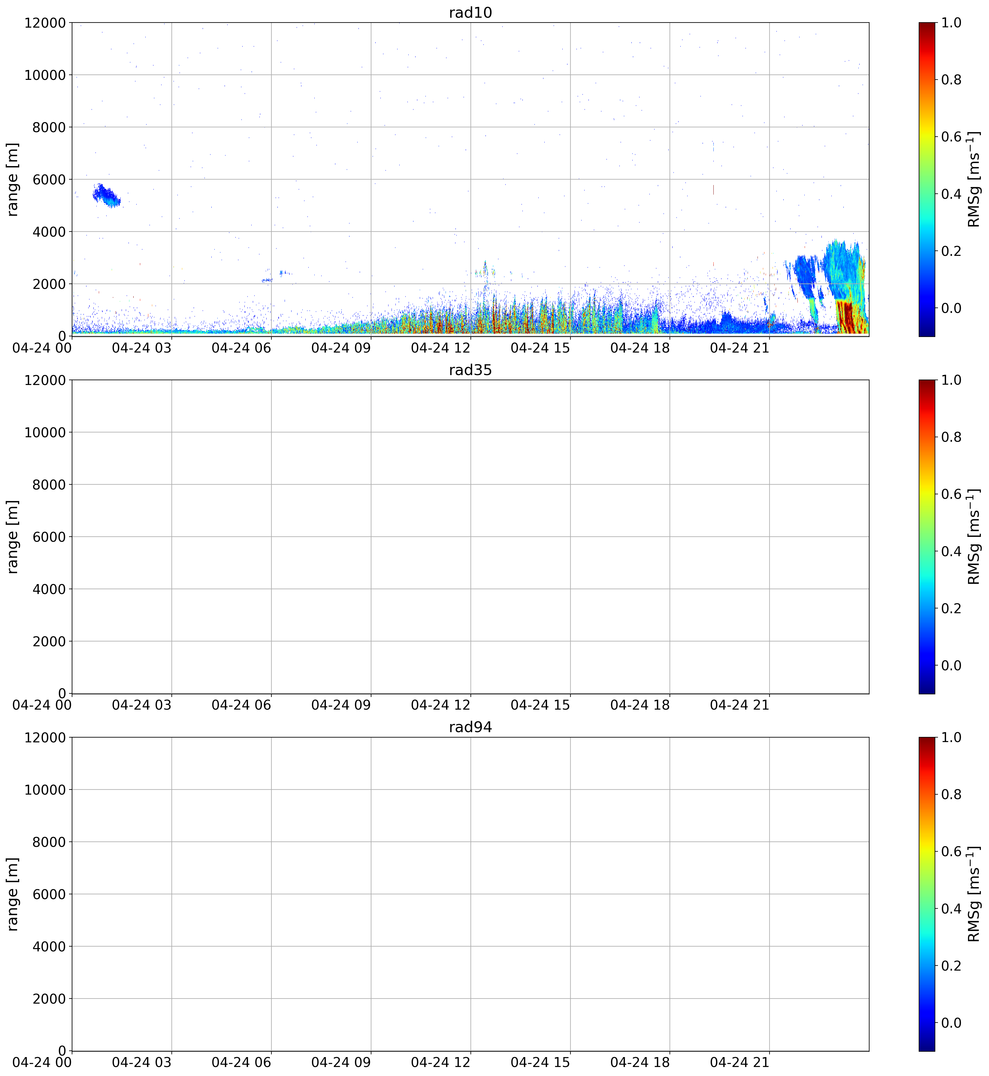Click the 4000 range tick on rad94
The width and height of the screenshot is (989, 1076).
49,947
